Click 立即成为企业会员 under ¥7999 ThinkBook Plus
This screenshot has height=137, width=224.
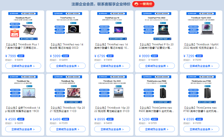[x=23, y=66]
